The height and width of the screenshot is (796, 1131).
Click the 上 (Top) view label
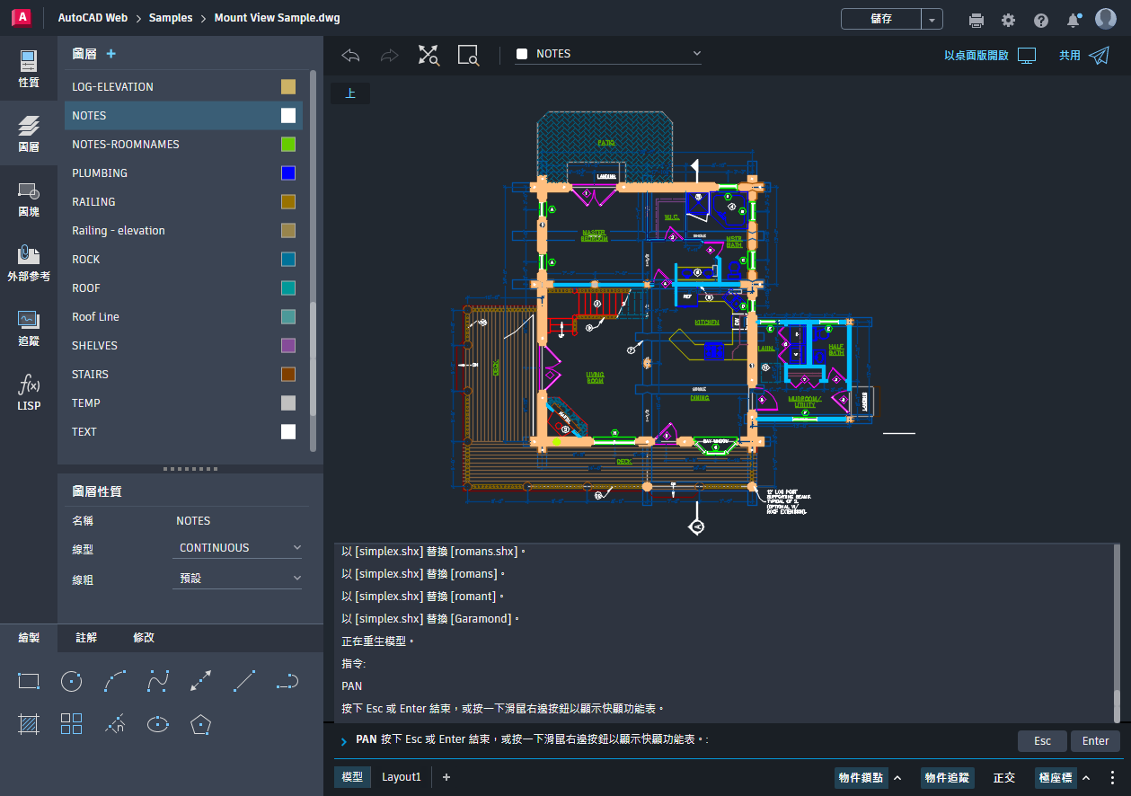click(350, 93)
